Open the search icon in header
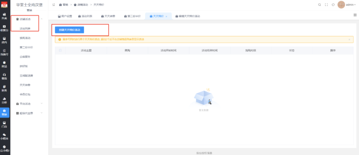The image size is (359, 155). pos(320,5)
